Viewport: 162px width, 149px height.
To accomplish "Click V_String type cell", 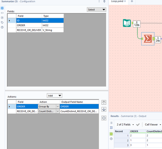I will pyautogui.click(x=53, y=30).
